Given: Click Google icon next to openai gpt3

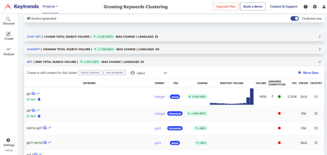Looking at the screenshot, I should [45, 127].
